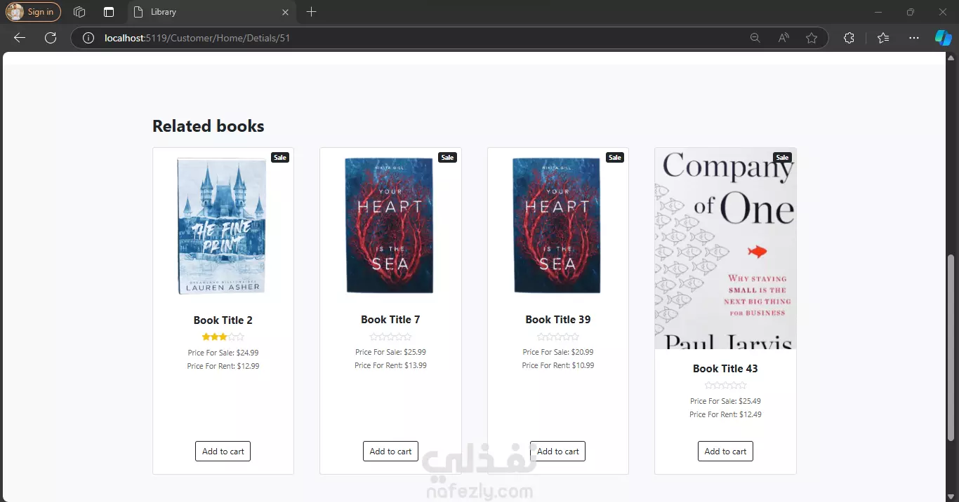959x502 pixels.
Task: Add Book Title 2 to cart
Action: (223, 452)
